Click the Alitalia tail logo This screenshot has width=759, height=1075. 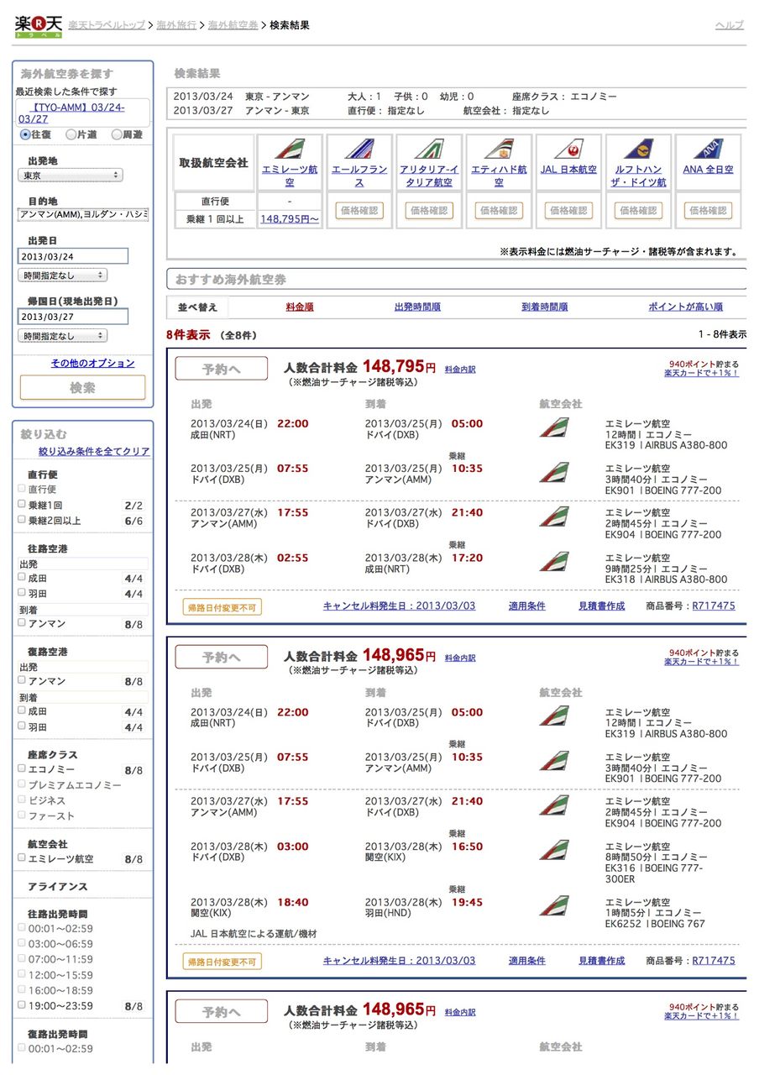tap(428, 150)
